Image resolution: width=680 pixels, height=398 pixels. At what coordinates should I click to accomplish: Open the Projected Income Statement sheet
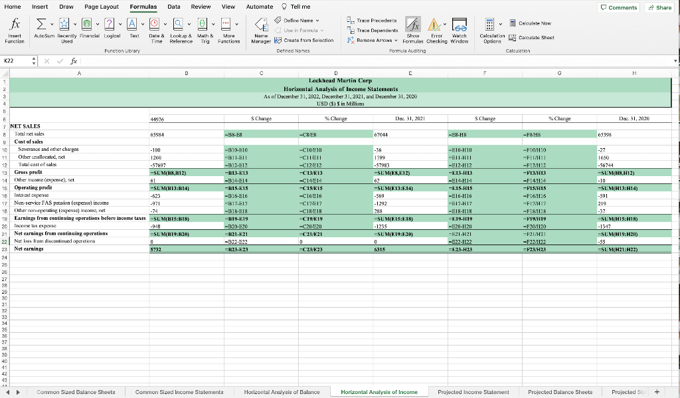pos(473,392)
